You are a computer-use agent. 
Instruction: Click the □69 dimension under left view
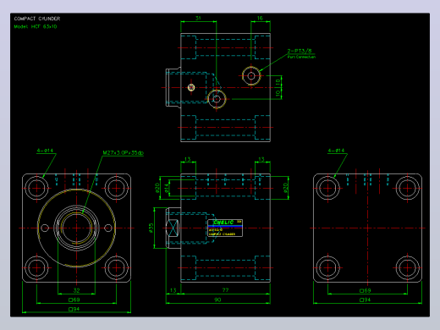click(x=74, y=300)
